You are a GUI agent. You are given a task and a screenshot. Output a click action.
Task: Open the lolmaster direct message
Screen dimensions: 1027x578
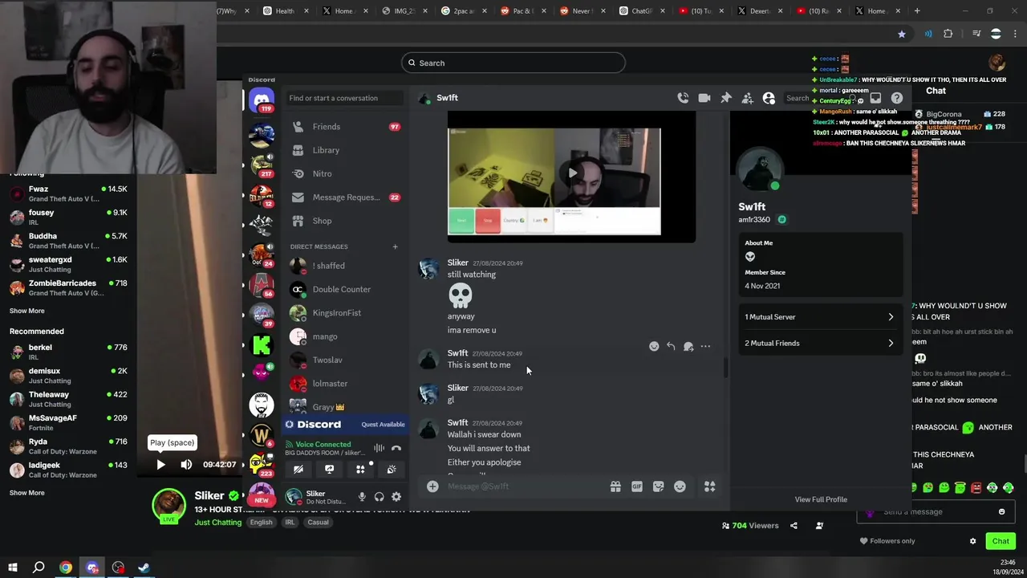(345, 384)
